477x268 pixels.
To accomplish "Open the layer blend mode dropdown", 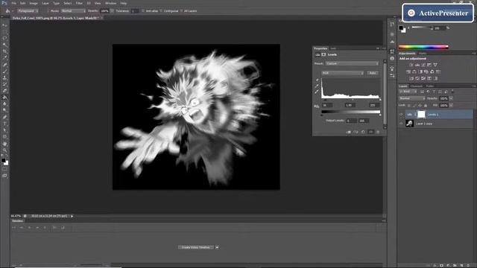I will pyautogui.click(x=412, y=98).
